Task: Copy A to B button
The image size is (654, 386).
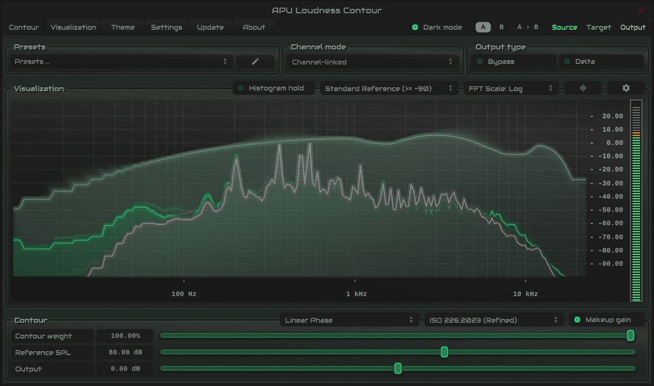Action: coord(528,27)
